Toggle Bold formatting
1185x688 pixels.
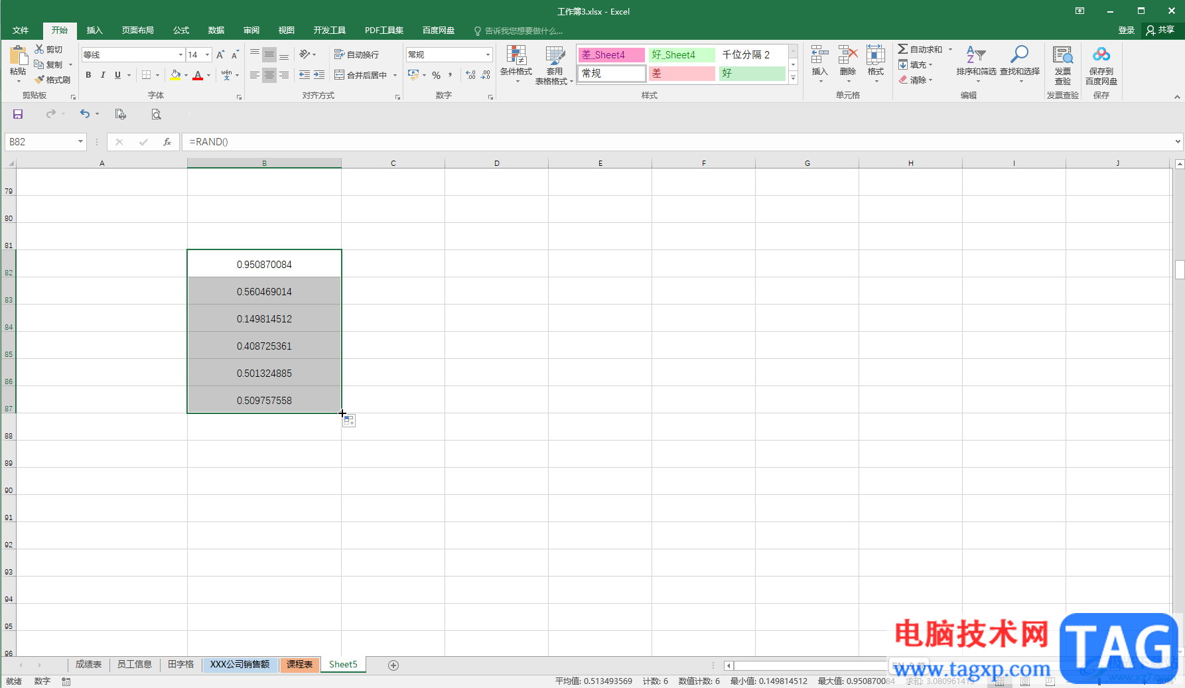88,75
